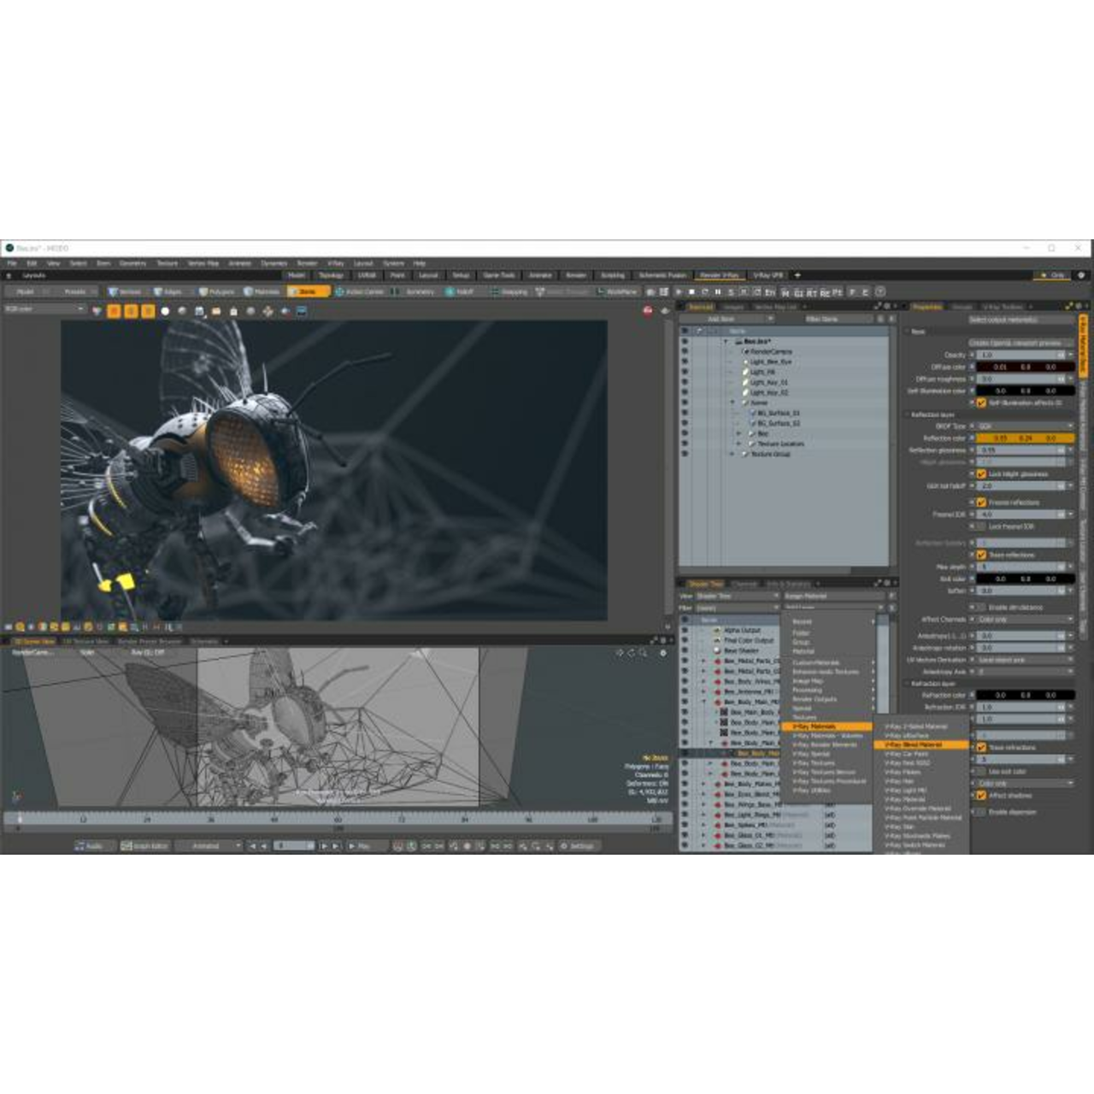
Task: Click the red stop render icon
Action: [648, 310]
